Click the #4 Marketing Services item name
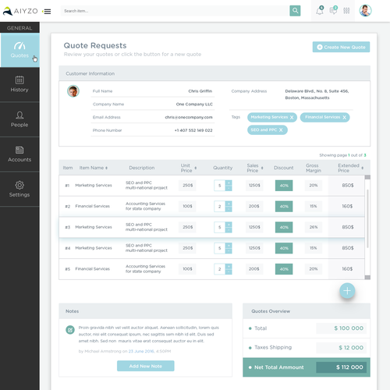 point(94,248)
